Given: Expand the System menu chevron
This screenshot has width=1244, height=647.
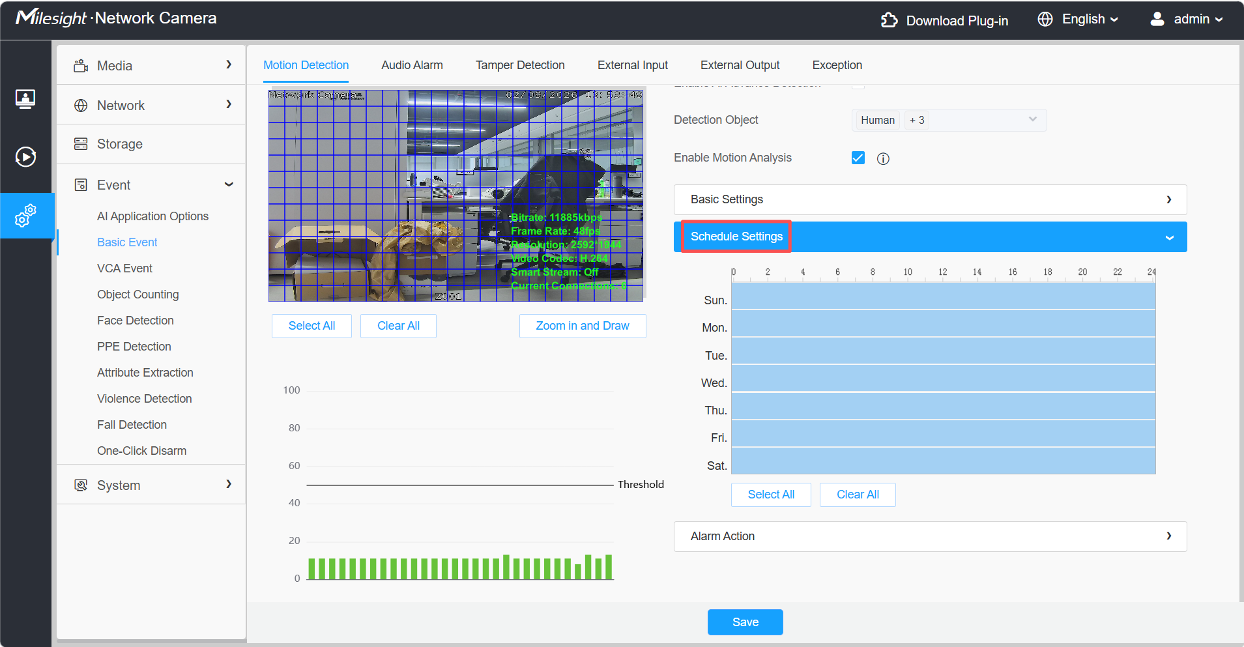Looking at the screenshot, I should (x=229, y=484).
